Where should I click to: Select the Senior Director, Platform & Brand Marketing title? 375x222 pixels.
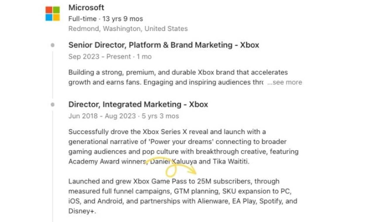click(163, 45)
